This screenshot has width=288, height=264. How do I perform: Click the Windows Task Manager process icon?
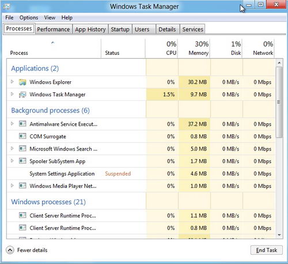22,95
